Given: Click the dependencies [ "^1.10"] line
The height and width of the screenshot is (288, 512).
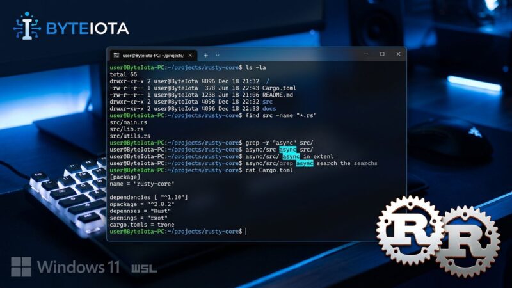Looking at the screenshot, I should [x=148, y=198].
